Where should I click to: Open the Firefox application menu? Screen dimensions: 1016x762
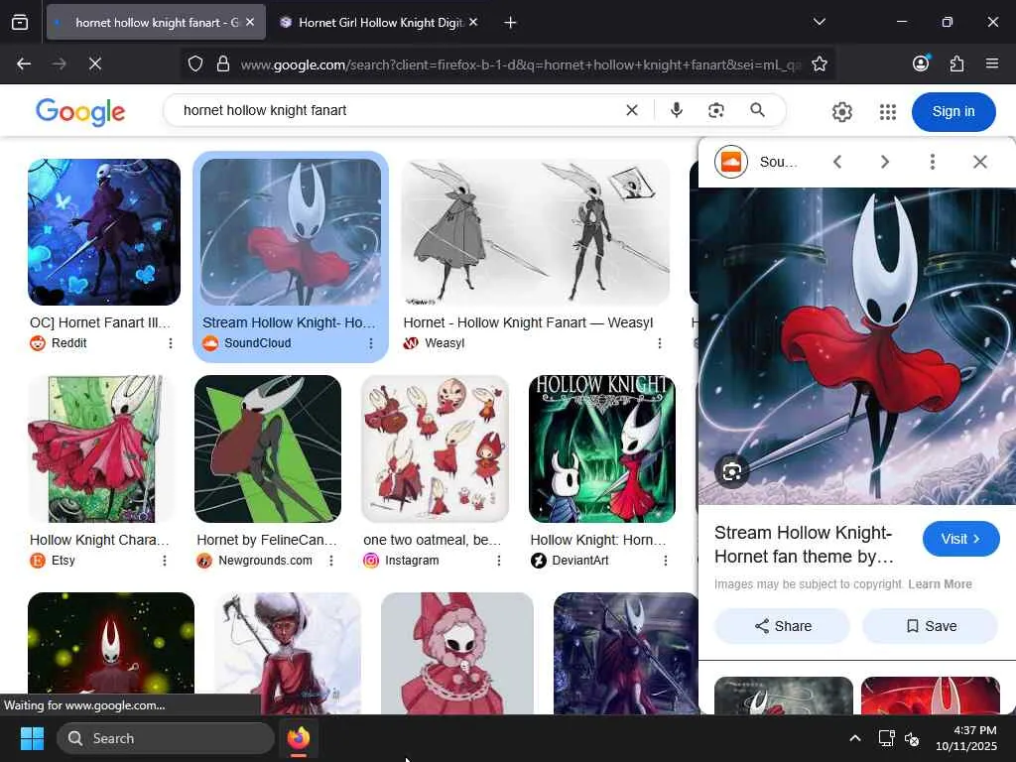coord(991,63)
